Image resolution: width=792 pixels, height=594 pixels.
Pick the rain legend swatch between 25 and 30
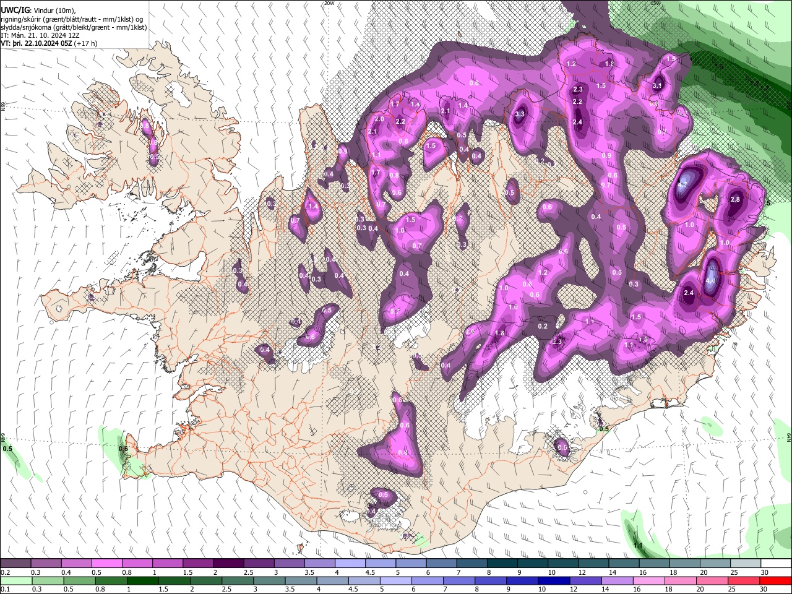742,580
